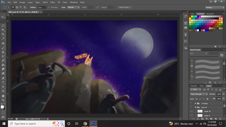Show the V-Points group
This screenshot has height=127, width=226.
(191, 103)
